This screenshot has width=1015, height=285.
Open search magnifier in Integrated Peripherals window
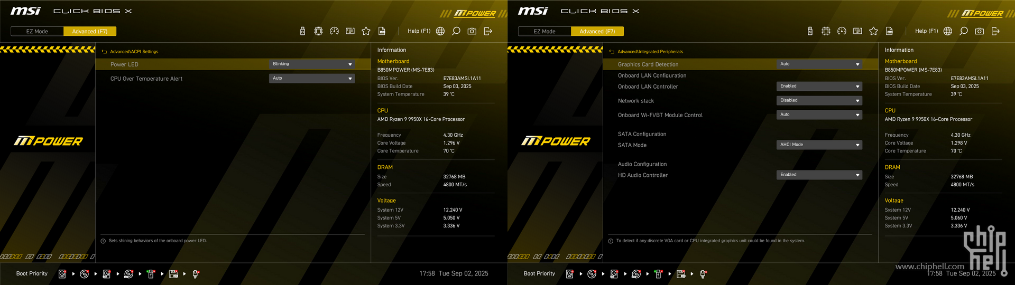click(x=964, y=31)
